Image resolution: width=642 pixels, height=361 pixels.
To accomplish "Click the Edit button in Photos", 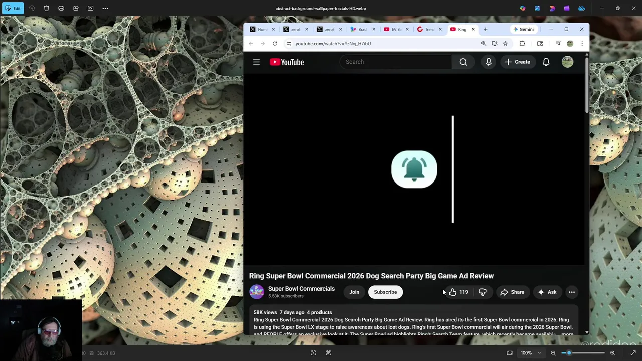I will 12,8.
